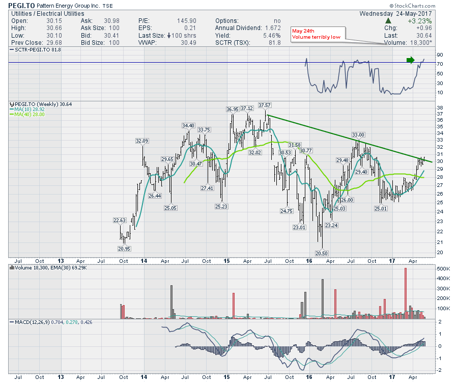Viewport: 458px width, 382px height.
Task: Select the P/E value 145.90
Action: coord(187,21)
